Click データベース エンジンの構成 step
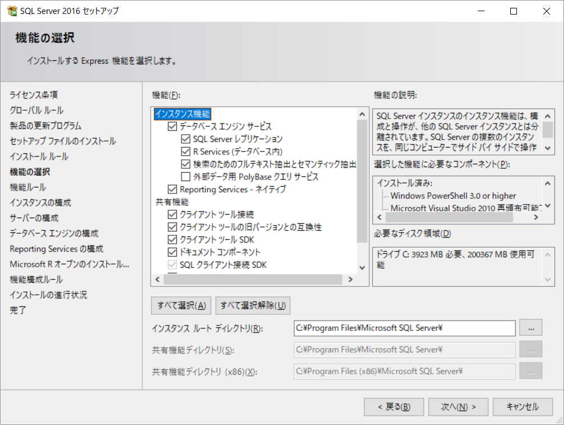The width and height of the screenshot is (564, 425). 54,234
